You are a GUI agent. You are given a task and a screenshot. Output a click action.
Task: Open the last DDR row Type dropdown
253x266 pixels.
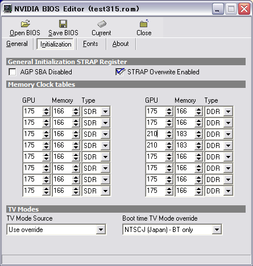pos(228,191)
